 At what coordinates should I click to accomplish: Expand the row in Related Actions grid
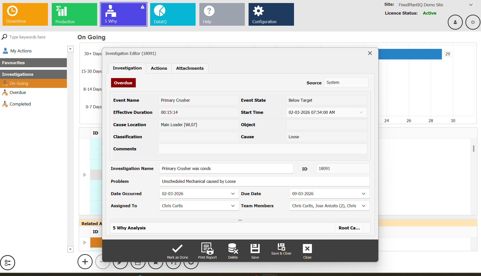tap(85, 243)
